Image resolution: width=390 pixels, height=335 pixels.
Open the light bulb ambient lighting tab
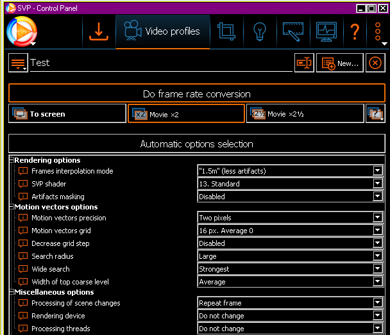coord(259,31)
